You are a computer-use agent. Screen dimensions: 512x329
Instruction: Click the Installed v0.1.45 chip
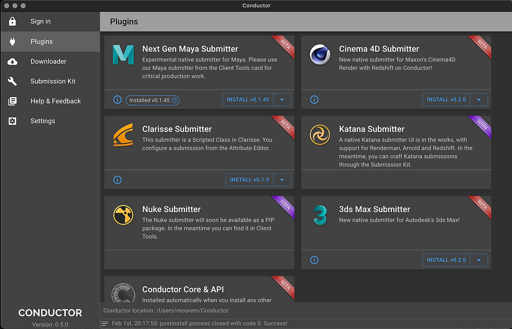tap(153, 100)
